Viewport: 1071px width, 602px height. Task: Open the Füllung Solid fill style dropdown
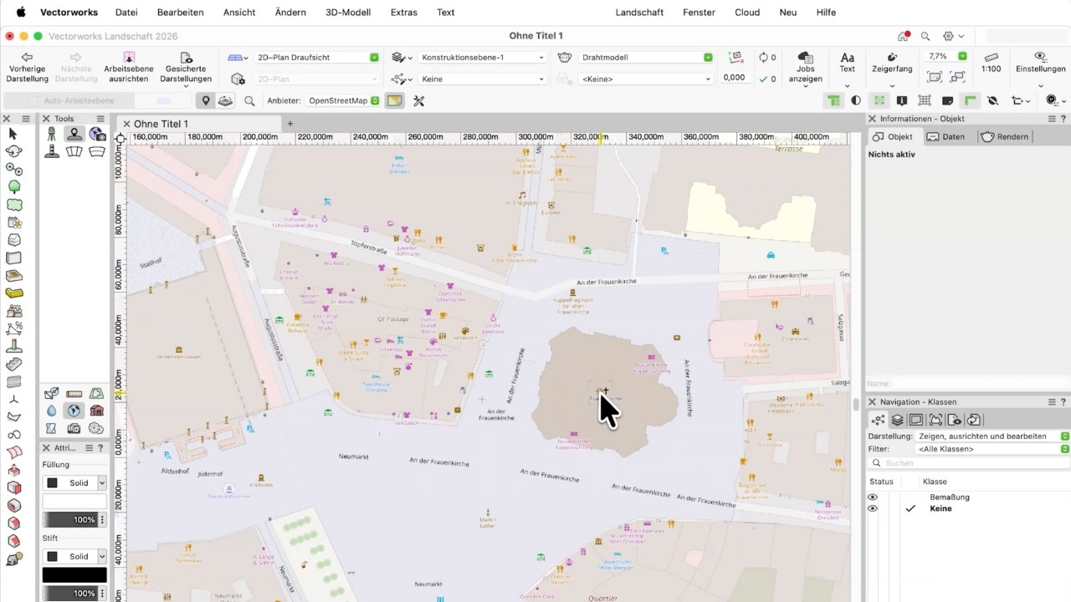click(75, 482)
